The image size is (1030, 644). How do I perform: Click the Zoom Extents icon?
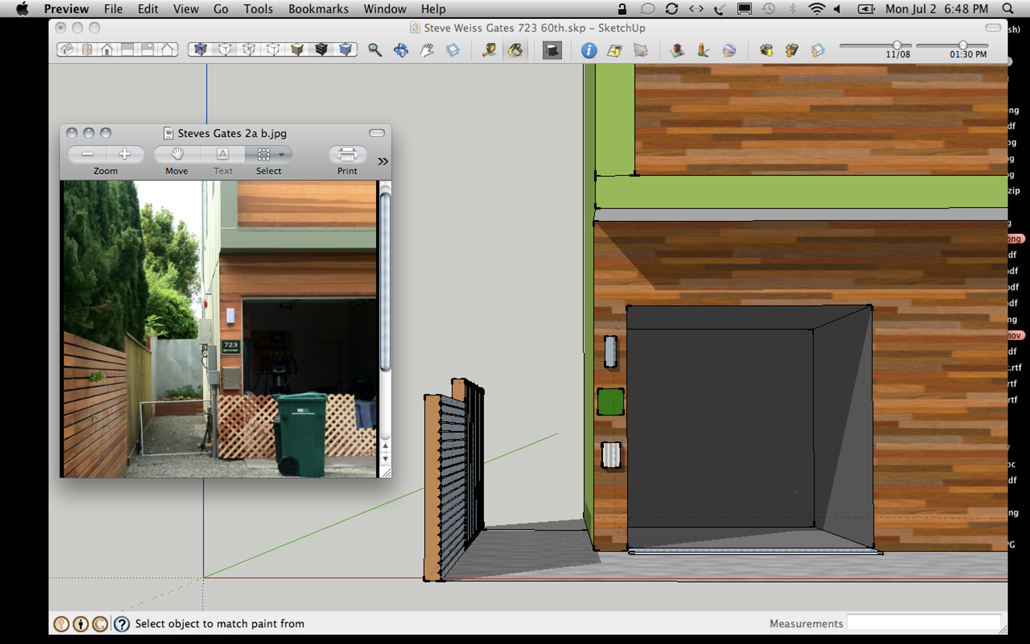pyautogui.click(x=453, y=50)
